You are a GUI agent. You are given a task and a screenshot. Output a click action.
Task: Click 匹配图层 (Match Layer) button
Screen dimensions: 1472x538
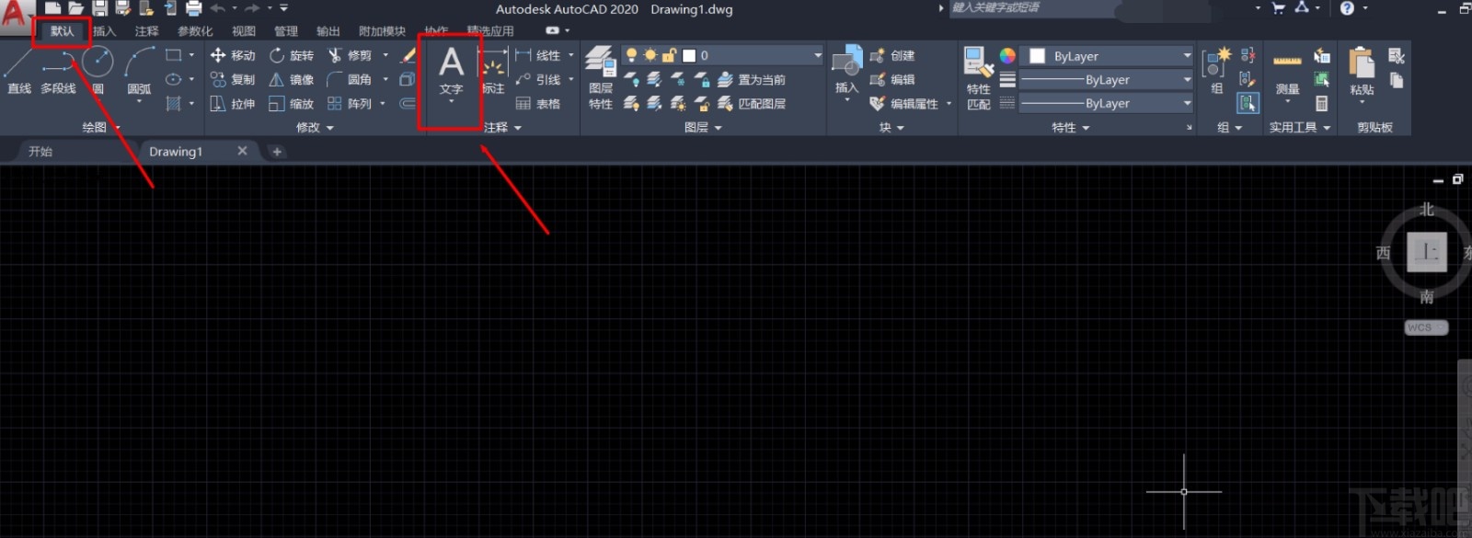click(752, 103)
